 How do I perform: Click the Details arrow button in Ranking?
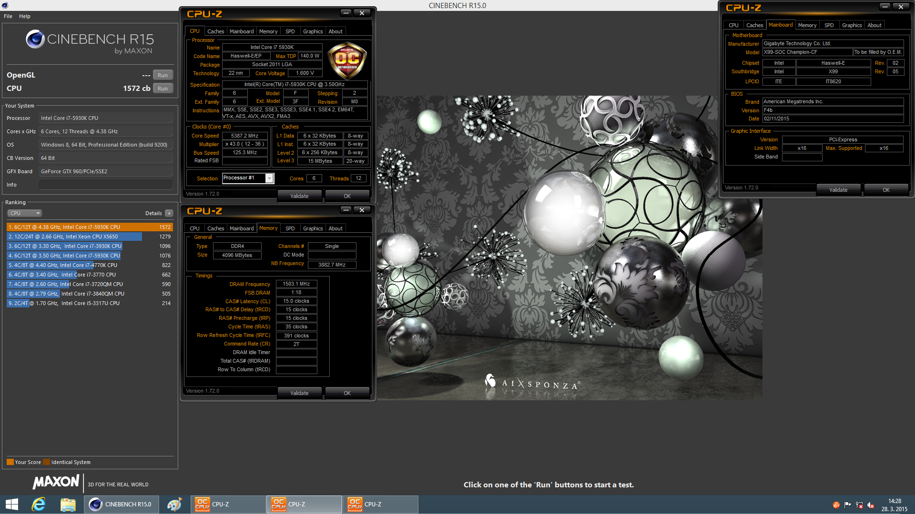tap(169, 213)
